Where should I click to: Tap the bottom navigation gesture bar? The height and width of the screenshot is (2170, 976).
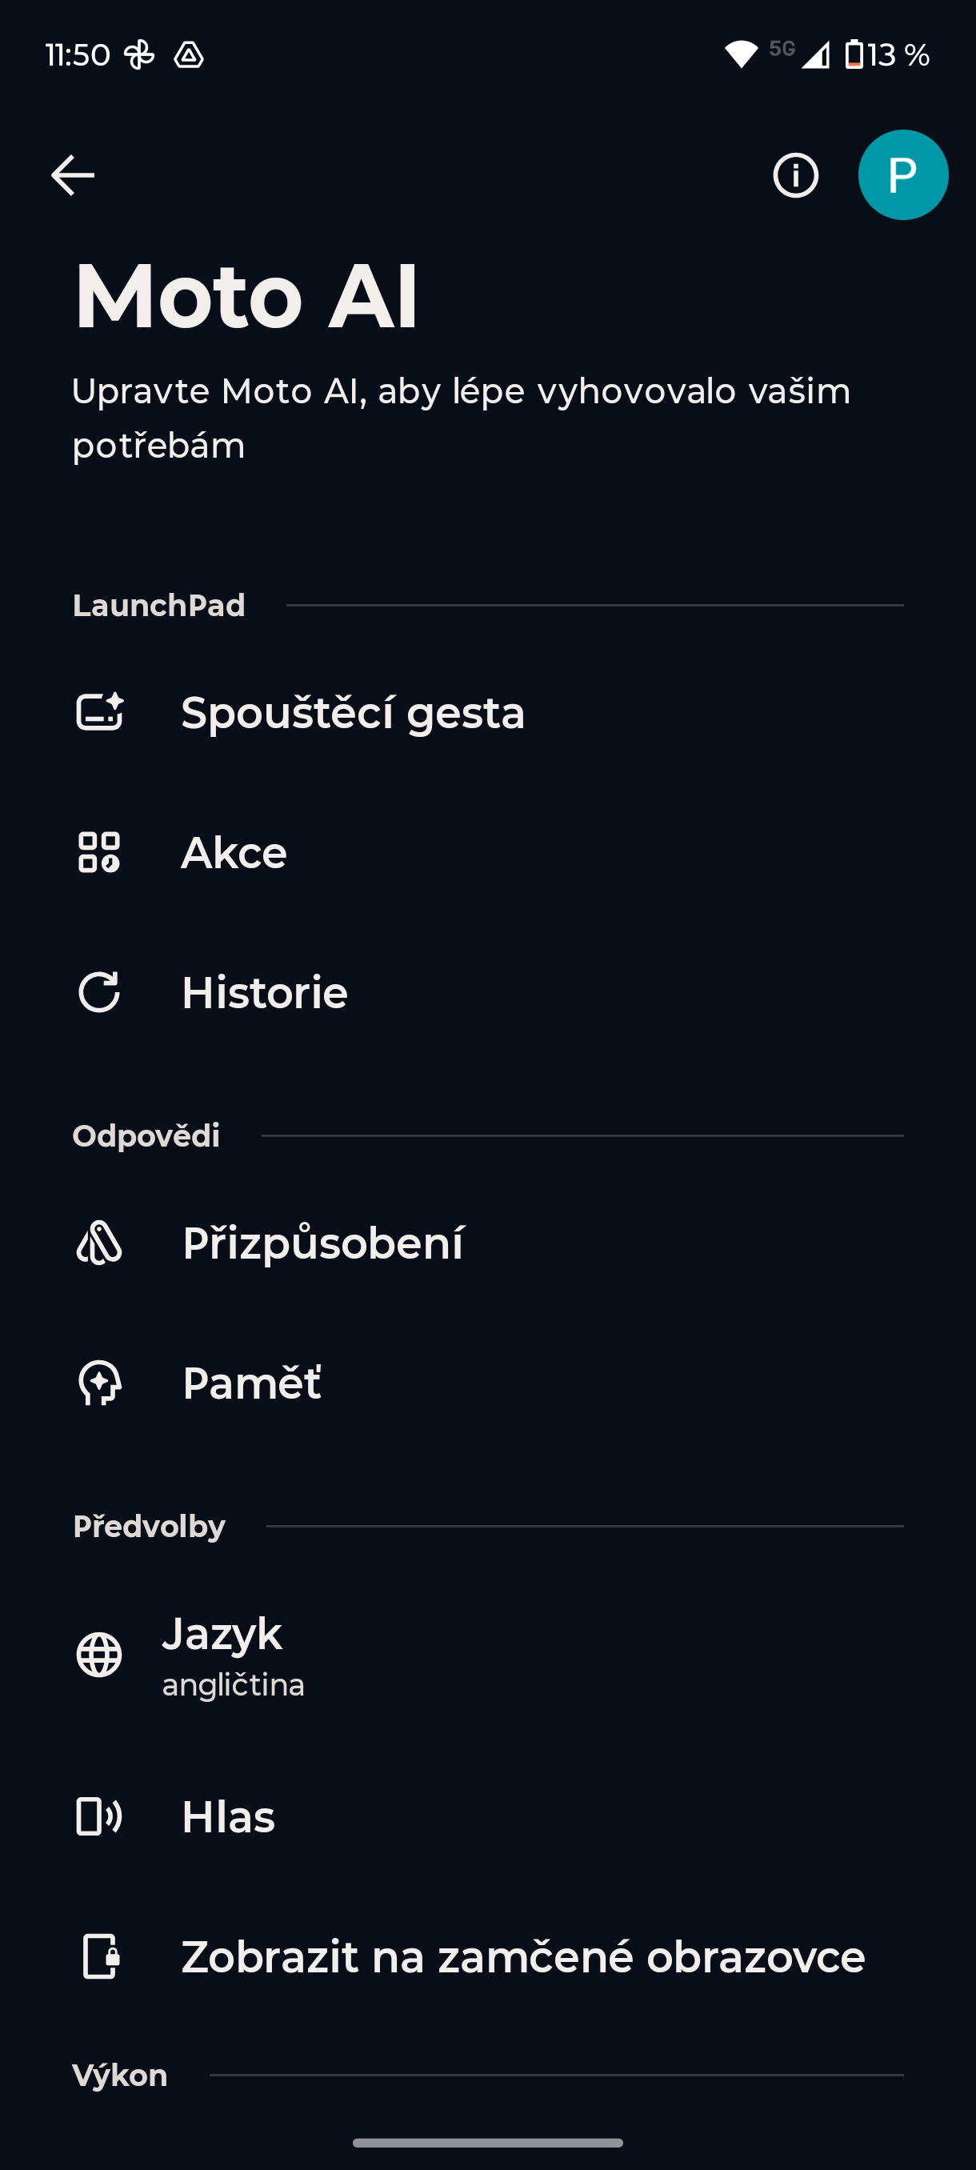tap(487, 2142)
